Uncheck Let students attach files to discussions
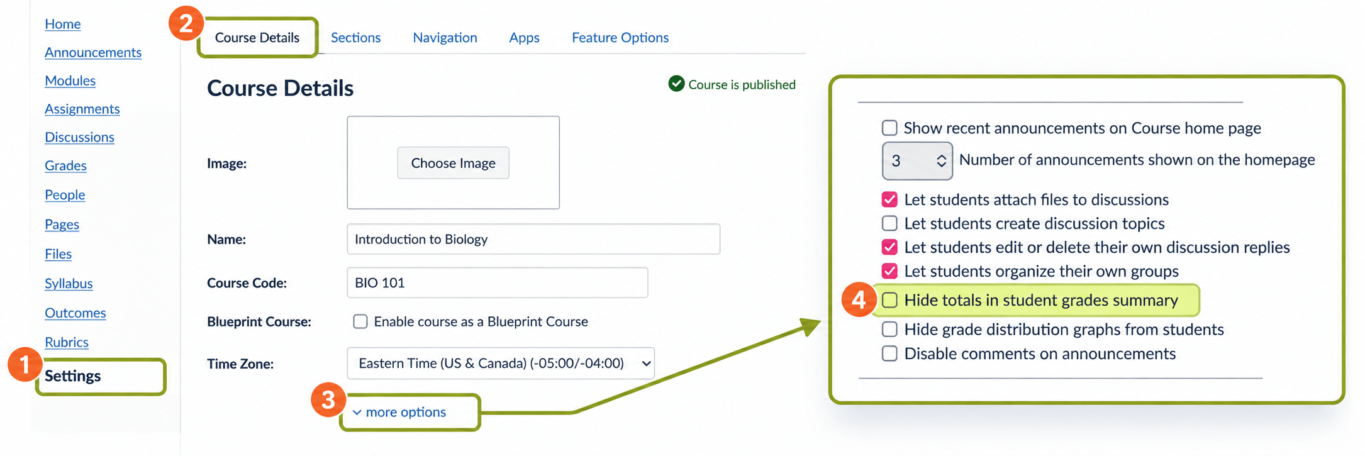The width and height of the screenshot is (1365, 456). 889,199
